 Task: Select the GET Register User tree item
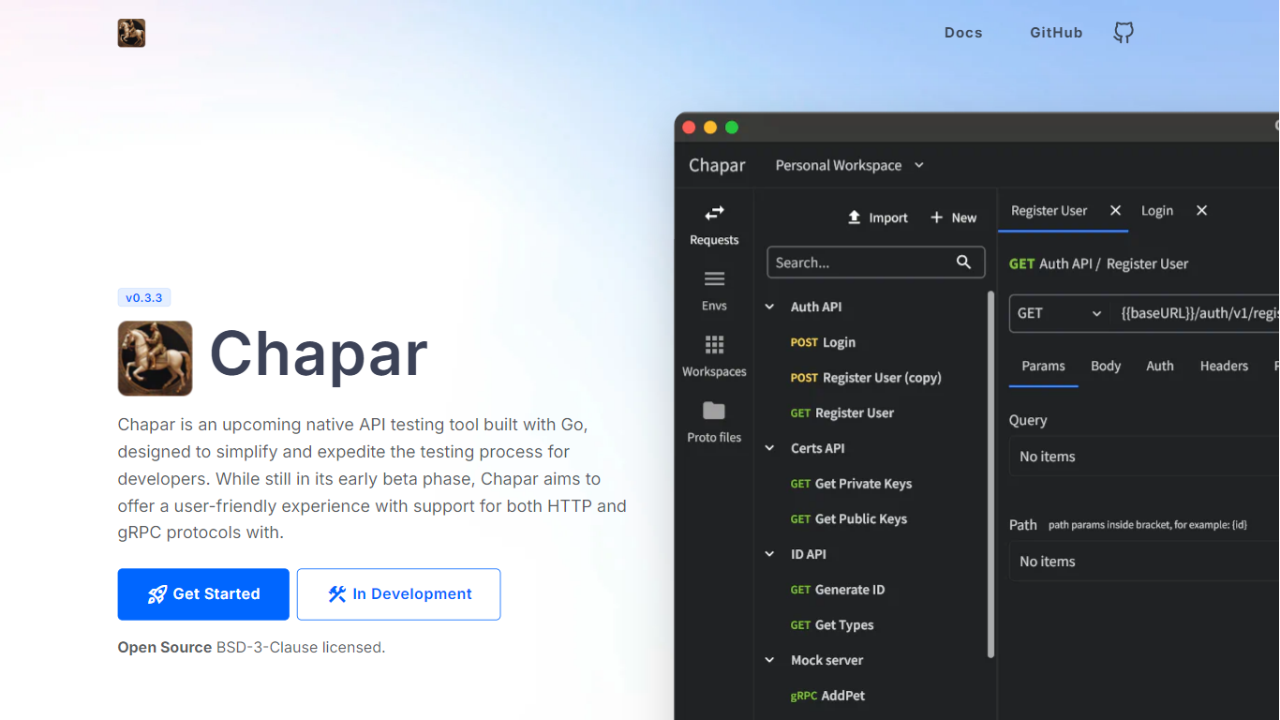(x=842, y=413)
